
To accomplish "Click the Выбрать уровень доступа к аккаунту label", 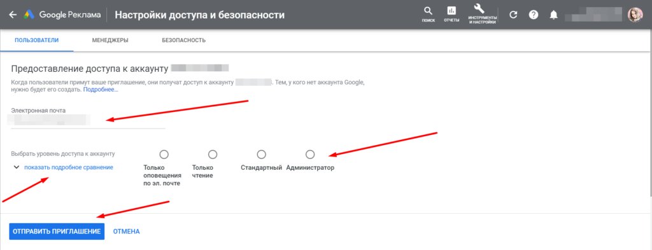I will tap(63, 154).
